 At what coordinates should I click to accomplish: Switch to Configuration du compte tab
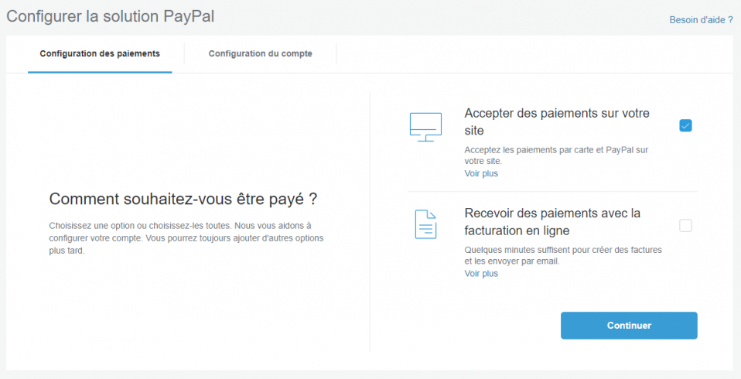pyautogui.click(x=261, y=53)
